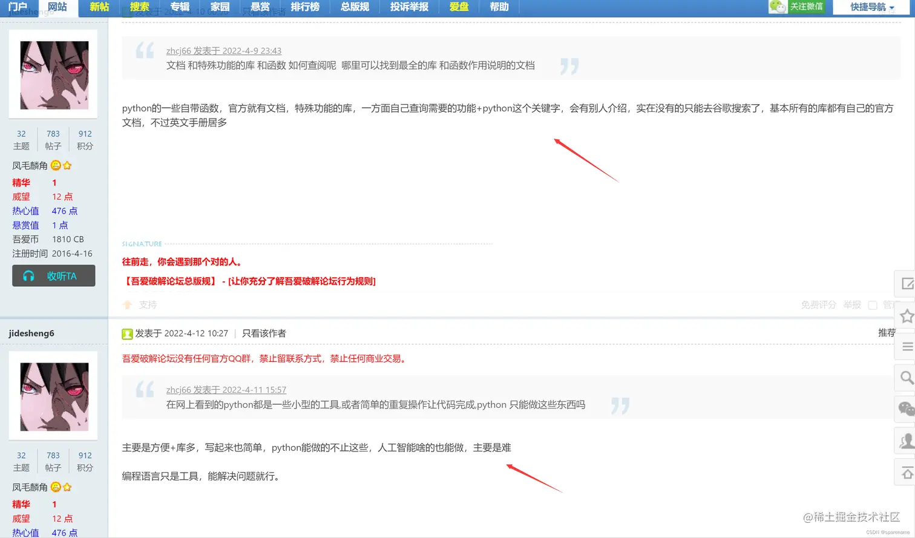Click the back-to-top icon at sidebar bottom
The image size is (915, 538).
[x=906, y=471]
